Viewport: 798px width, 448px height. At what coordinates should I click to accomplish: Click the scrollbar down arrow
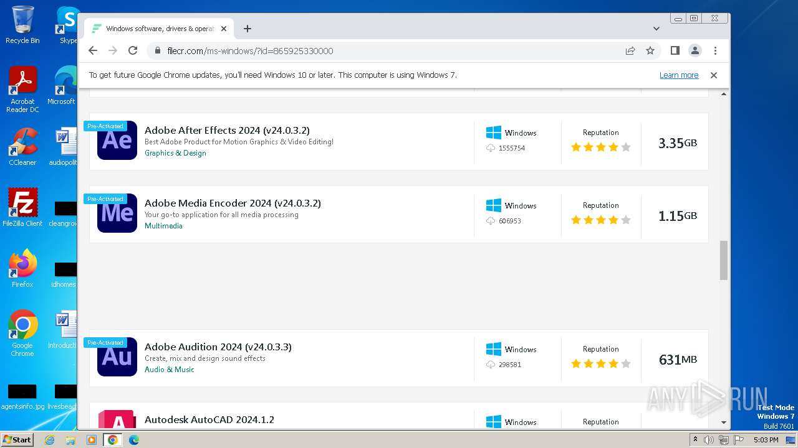click(x=724, y=422)
